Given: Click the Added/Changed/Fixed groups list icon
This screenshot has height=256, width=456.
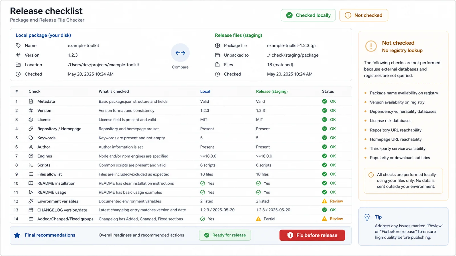Looking at the screenshot, I should (31, 219).
